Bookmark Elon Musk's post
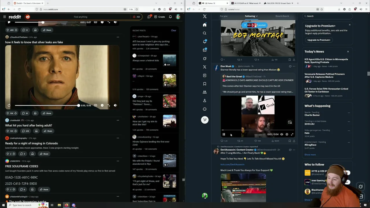 tap(290, 141)
